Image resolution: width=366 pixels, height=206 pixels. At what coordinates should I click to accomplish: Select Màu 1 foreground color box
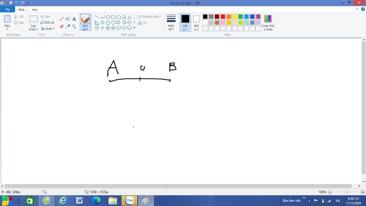(x=186, y=23)
